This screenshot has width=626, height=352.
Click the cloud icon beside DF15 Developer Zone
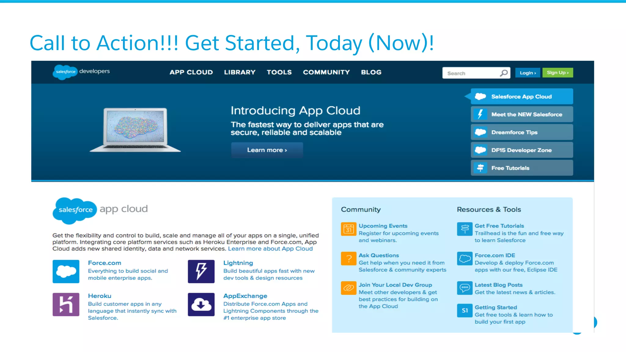coord(480,150)
